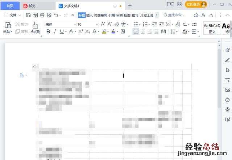Screen dimensions: 232x160
Task: Click the share icon in top toolbar
Action: click(211, 15)
